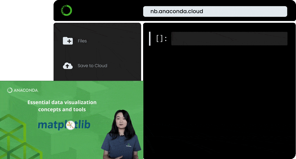Click the Save to Cloud upload icon
This screenshot has width=296, height=159.
pos(68,66)
